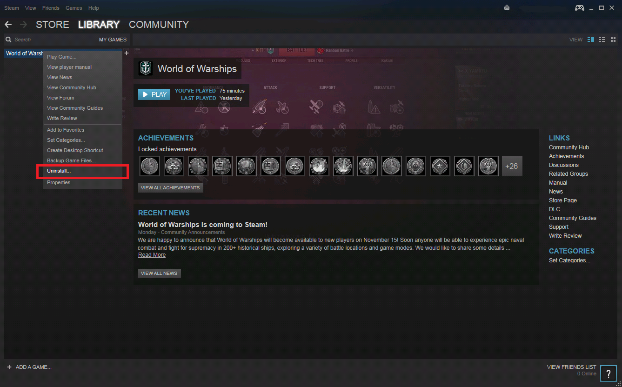Screen dimensions: 622x387
Task: Click the forward navigation arrow
Action: [24, 24]
